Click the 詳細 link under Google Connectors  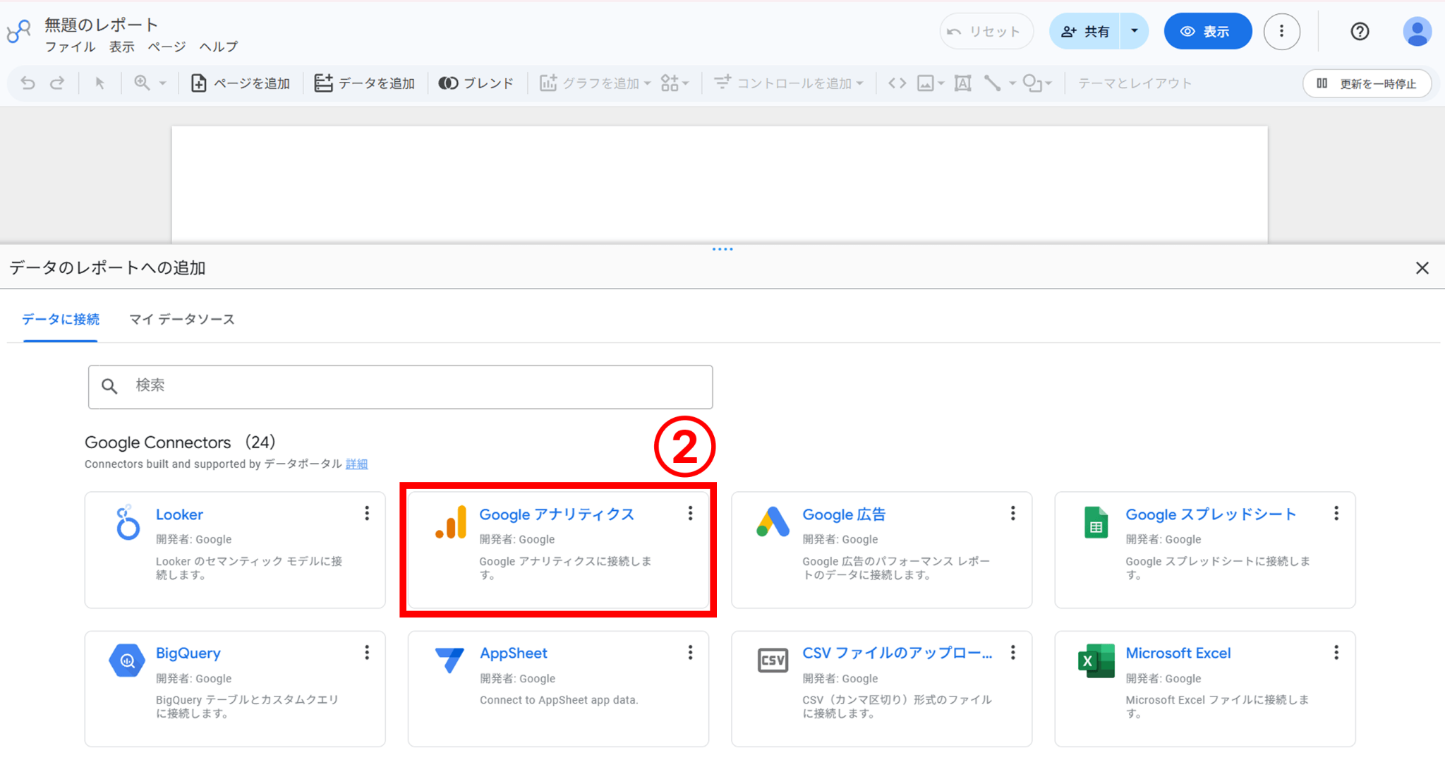coord(356,464)
